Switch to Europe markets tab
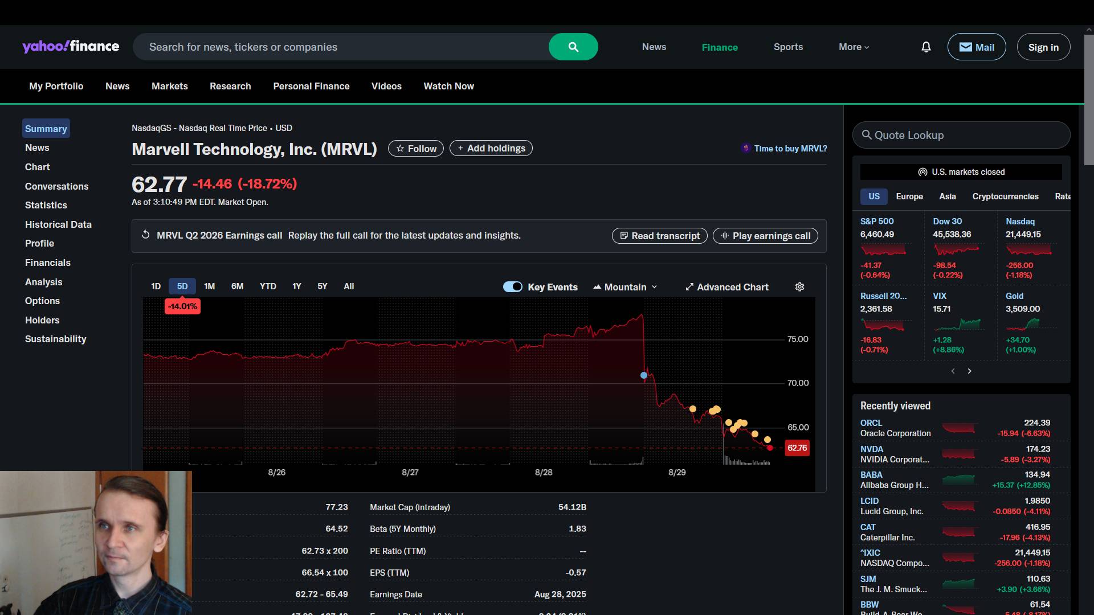This screenshot has width=1094, height=615. tap(909, 196)
